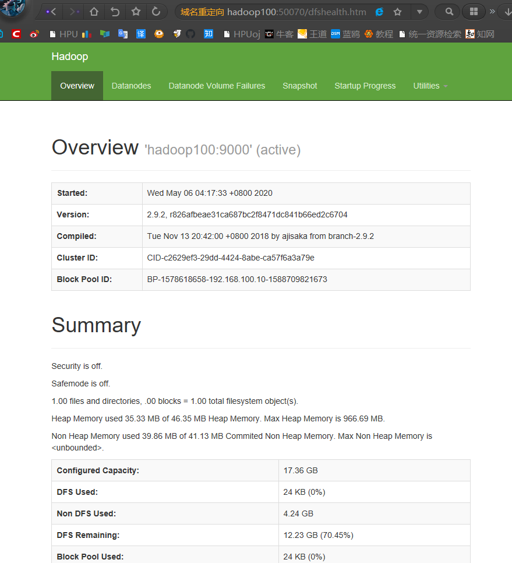
Task: Select Block Pool ID value BP-1578618658
Action: [237, 279]
